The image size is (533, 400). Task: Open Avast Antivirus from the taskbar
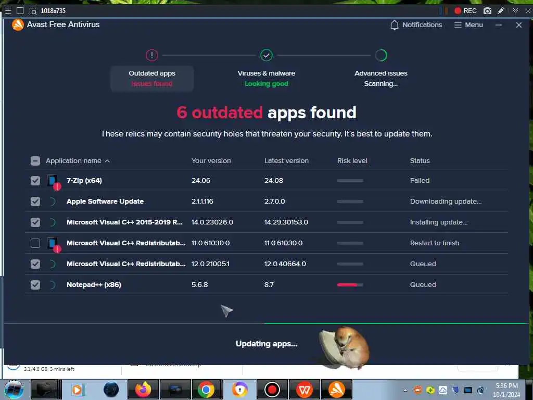[337, 390]
